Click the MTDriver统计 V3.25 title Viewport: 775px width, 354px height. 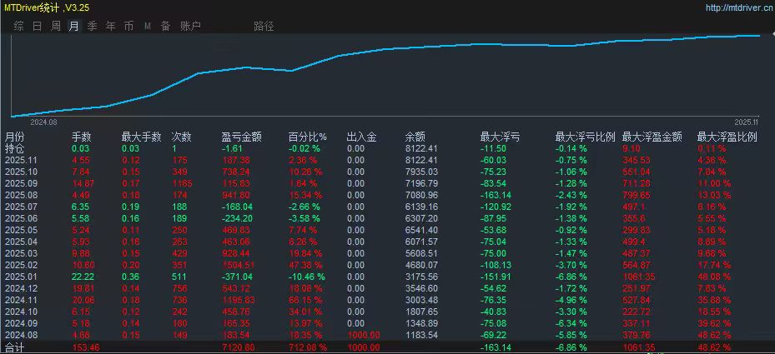(x=48, y=7)
